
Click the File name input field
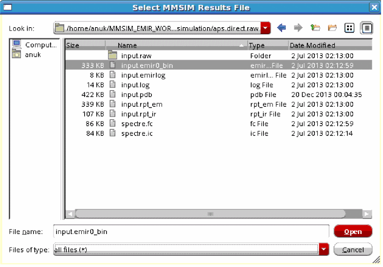pyautogui.click(x=191, y=231)
